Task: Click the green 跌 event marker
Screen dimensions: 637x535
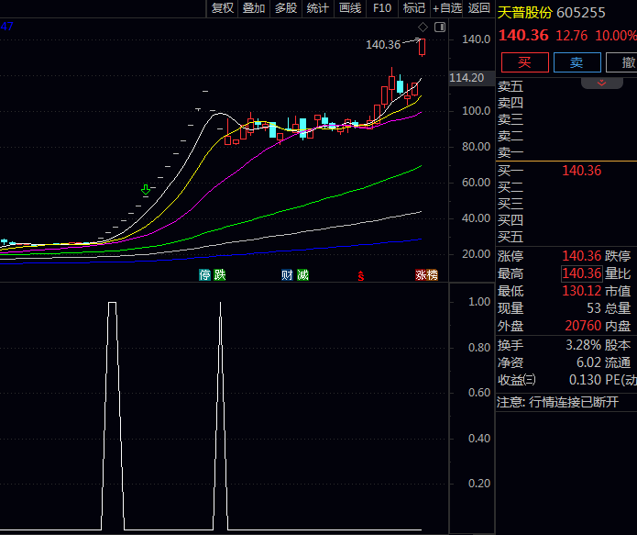Action: click(x=220, y=274)
